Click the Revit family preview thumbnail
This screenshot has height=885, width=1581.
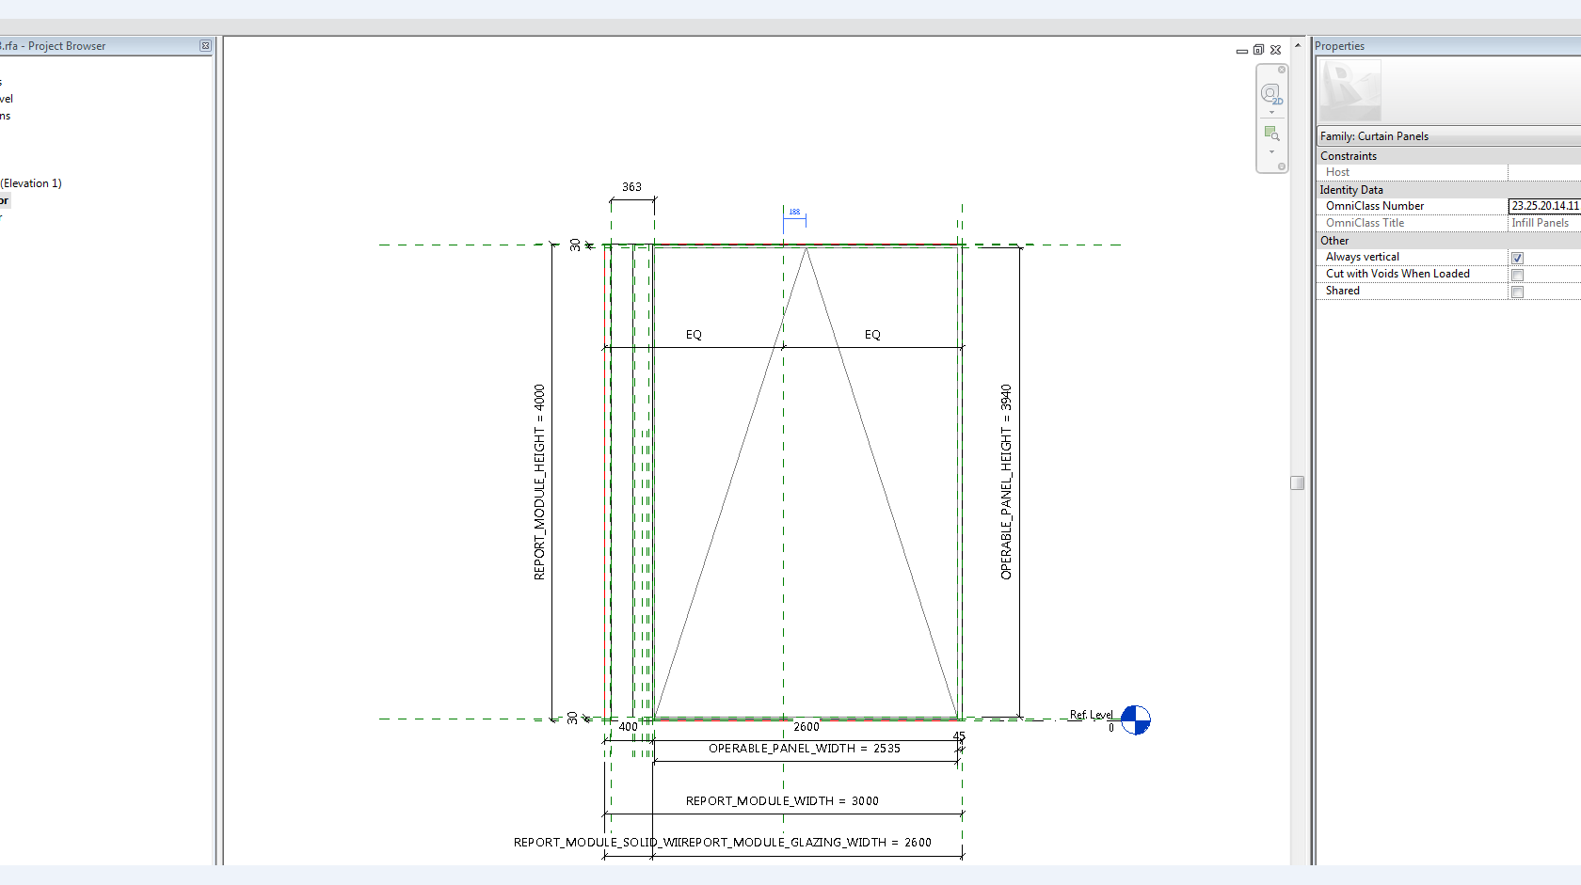pos(1349,90)
